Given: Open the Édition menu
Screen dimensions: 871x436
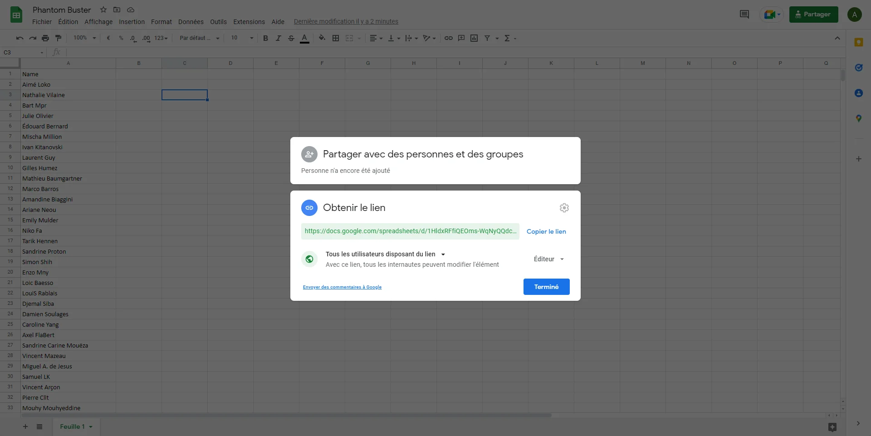Looking at the screenshot, I should coord(68,22).
